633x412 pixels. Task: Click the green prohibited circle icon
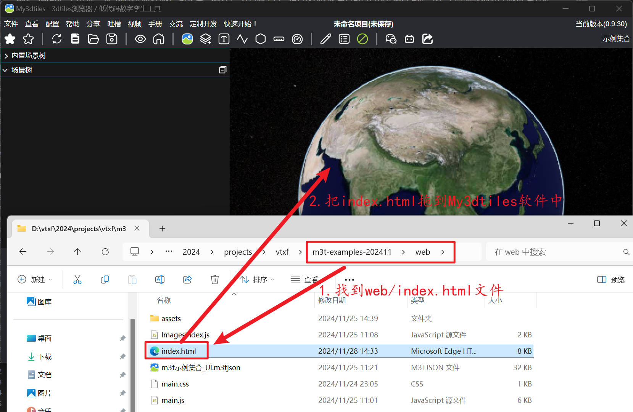pyautogui.click(x=362, y=39)
